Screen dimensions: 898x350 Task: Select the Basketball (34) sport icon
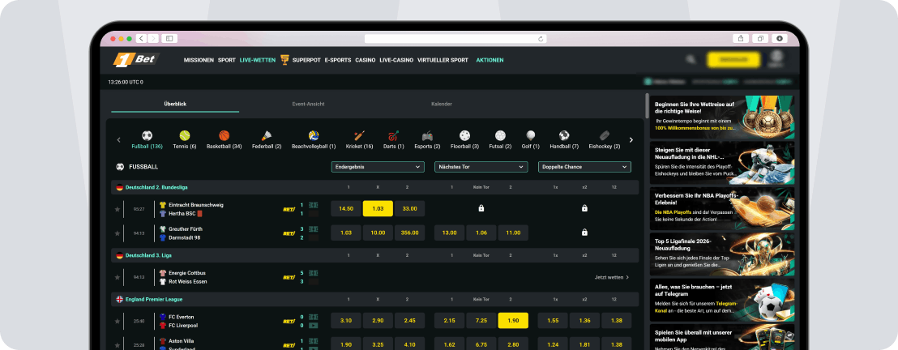tap(224, 136)
